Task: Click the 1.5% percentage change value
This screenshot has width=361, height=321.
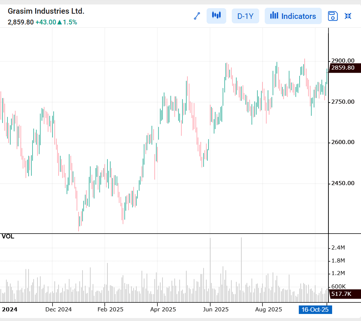Action: pyautogui.click(x=70, y=22)
